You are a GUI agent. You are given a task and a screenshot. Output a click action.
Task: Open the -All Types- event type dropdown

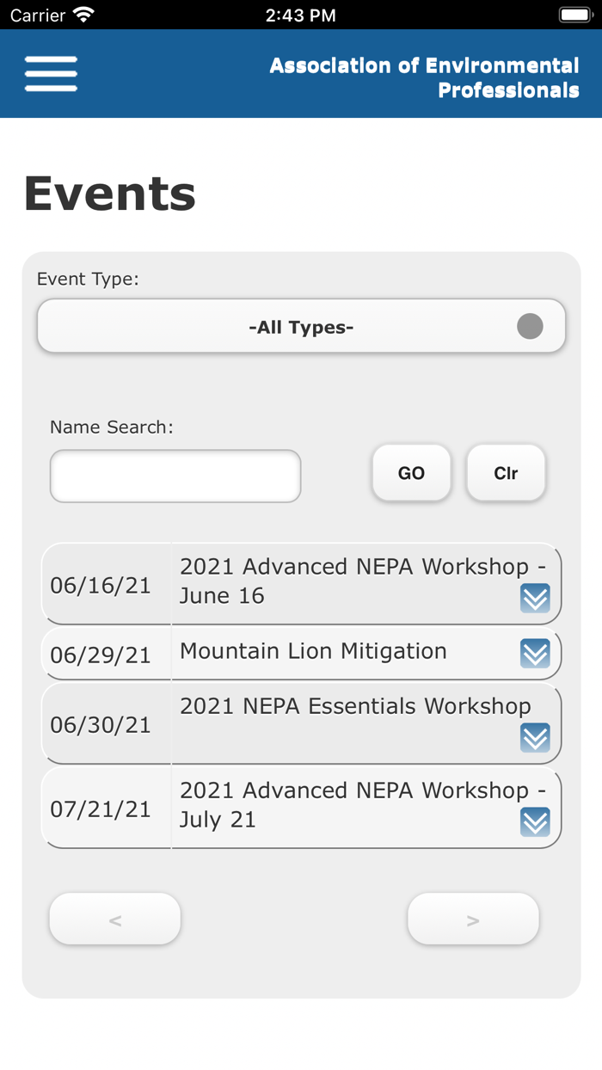click(x=300, y=327)
